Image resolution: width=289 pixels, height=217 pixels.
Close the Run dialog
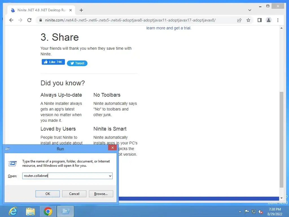112,147
